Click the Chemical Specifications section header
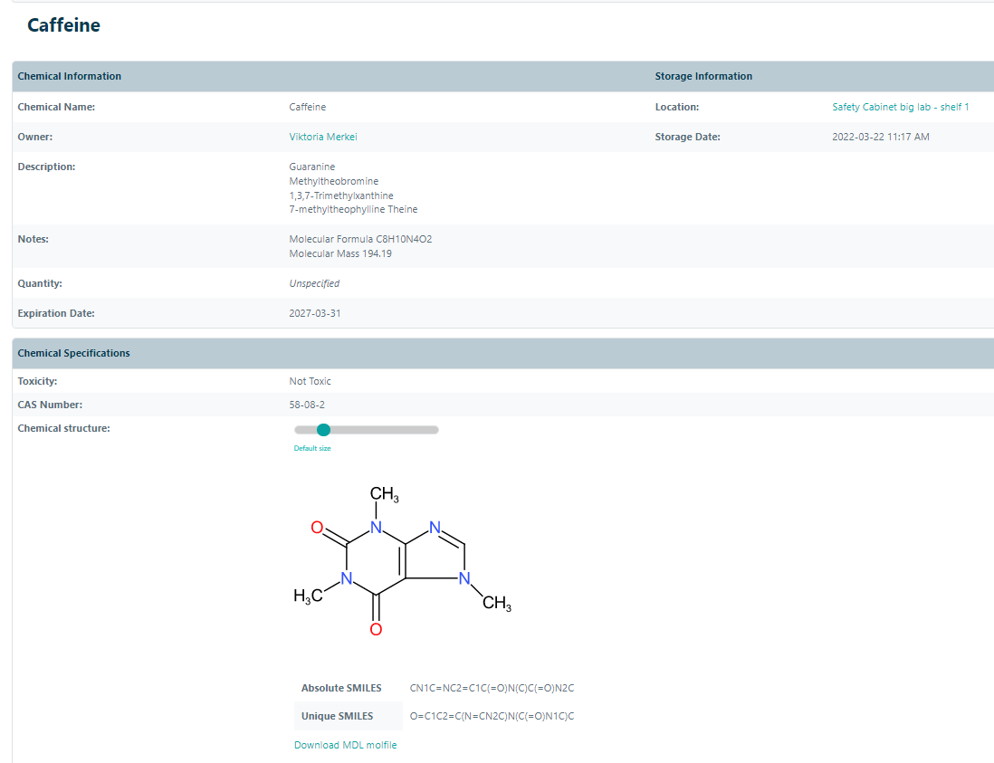 [73, 353]
